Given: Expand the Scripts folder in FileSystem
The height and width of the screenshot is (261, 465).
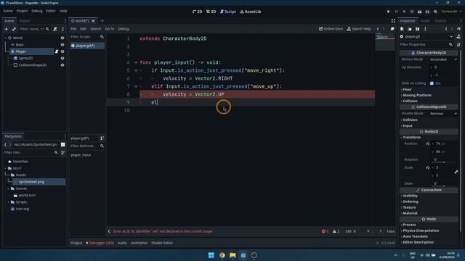Looking at the screenshot, I should pos(8,202).
